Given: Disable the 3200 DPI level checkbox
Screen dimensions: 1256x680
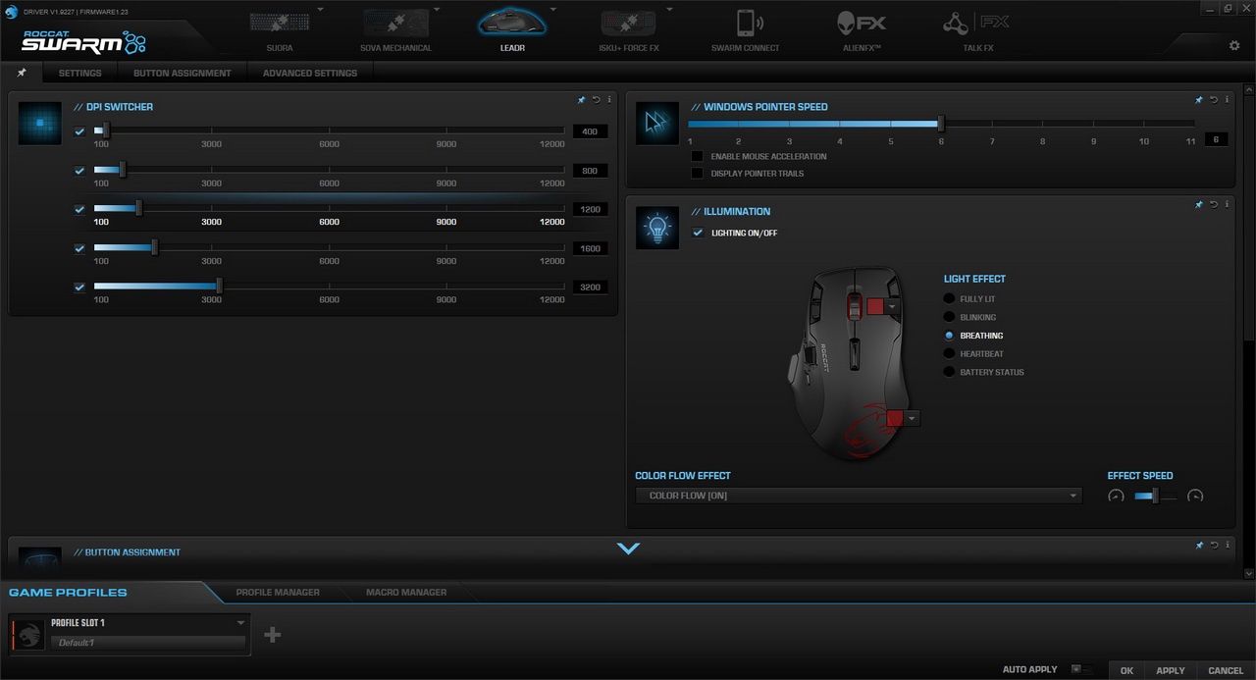Looking at the screenshot, I should pyautogui.click(x=79, y=288).
